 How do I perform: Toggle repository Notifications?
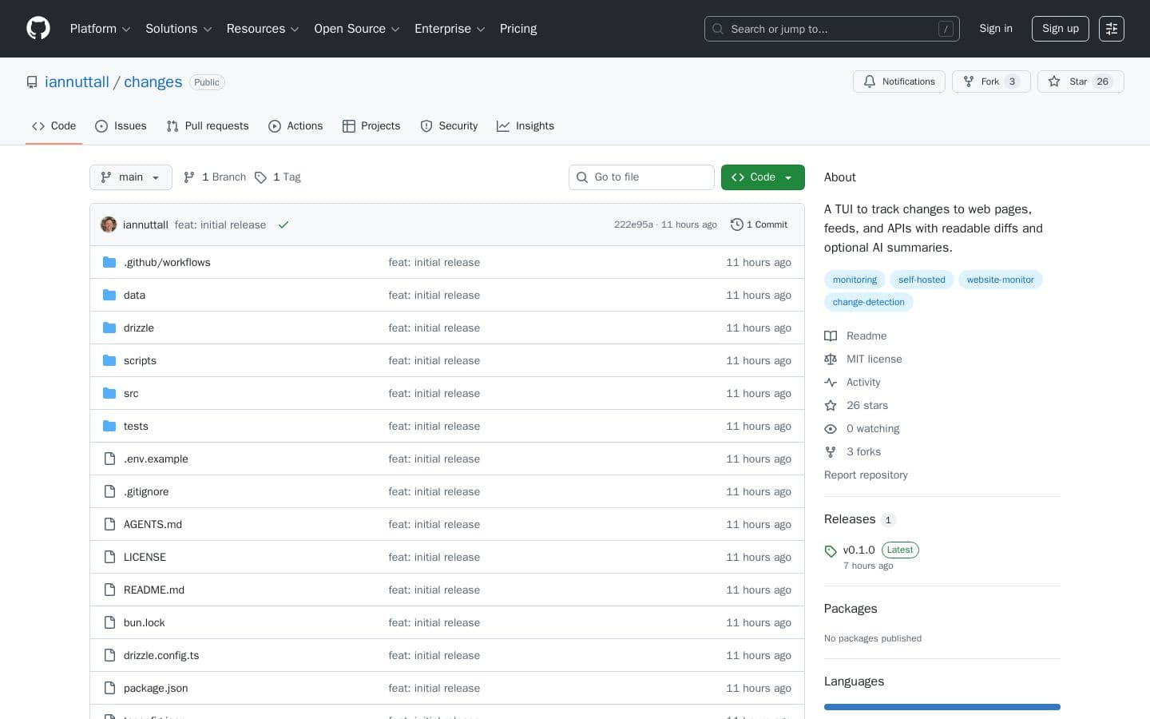899,81
